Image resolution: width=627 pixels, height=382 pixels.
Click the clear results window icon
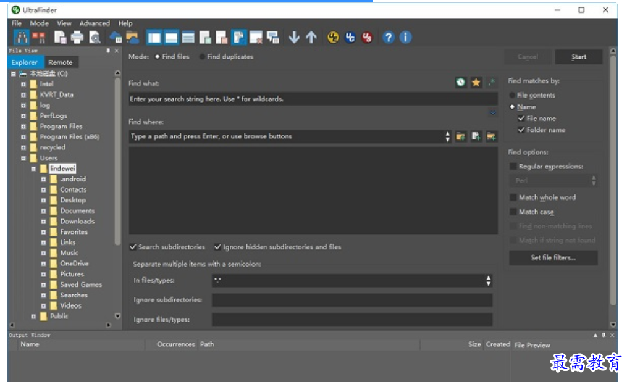[x=256, y=38]
